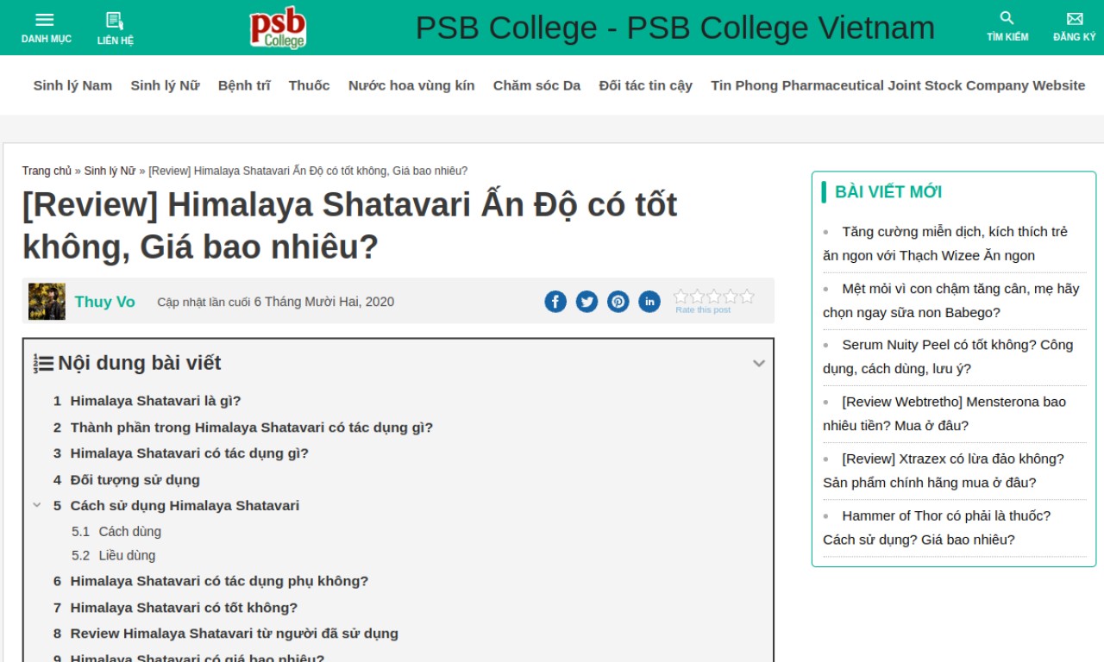Open the Thuốc menu item
This screenshot has height=662, width=1104.
[x=309, y=85]
